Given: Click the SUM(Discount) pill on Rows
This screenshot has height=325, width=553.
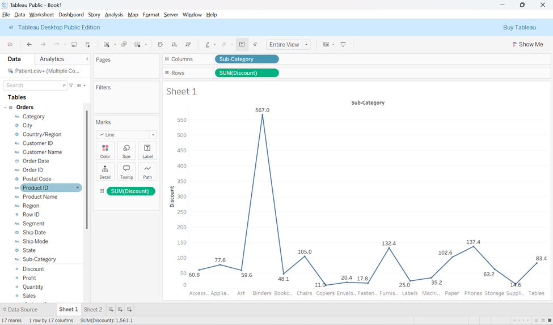Looking at the screenshot, I should (x=247, y=73).
